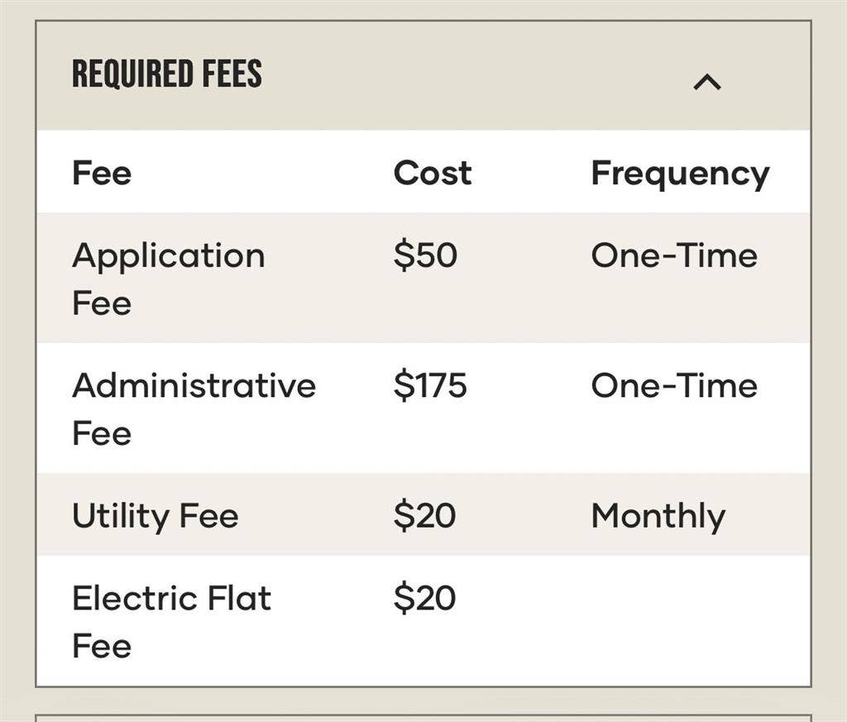Image resolution: width=847 pixels, height=722 pixels.
Task: Click the REQUIRED FEES section heading
Action: [x=167, y=74]
